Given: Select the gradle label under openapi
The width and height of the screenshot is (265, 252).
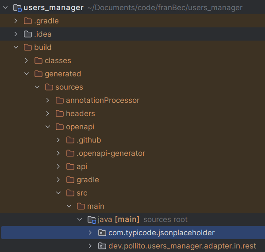Looking at the screenshot, I should pos(88,180).
